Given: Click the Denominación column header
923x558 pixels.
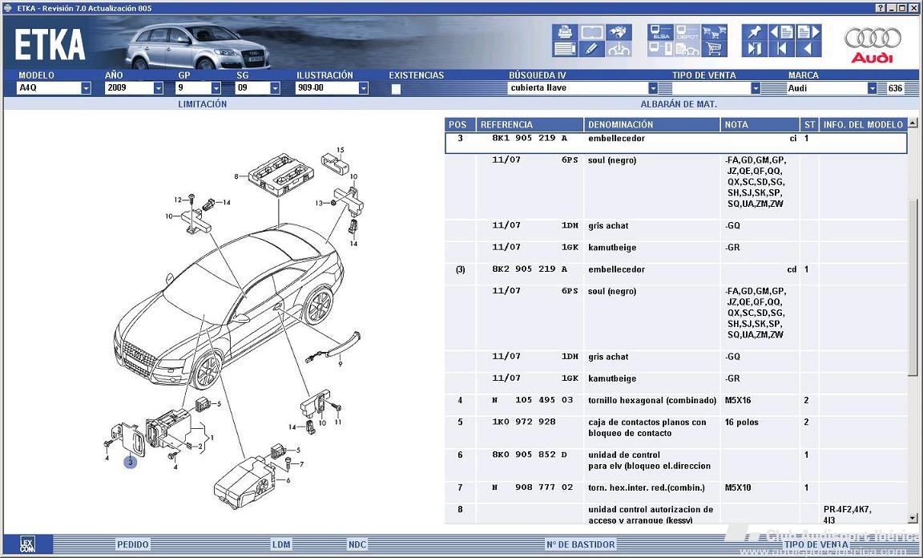Looking at the screenshot, I should (x=652, y=124).
